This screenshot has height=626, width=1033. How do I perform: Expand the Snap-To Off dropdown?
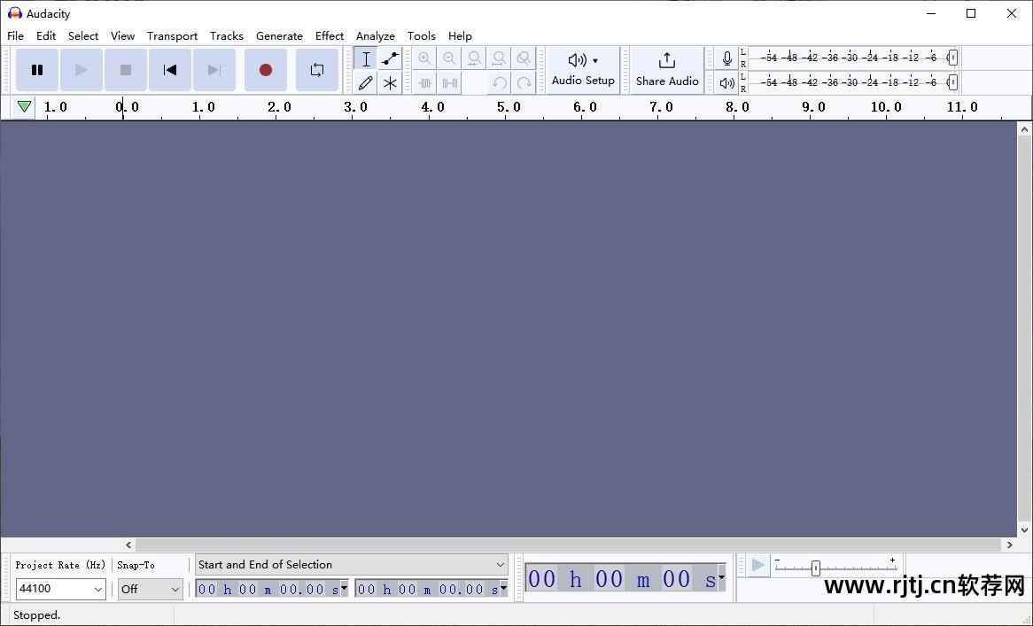tap(175, 589)
